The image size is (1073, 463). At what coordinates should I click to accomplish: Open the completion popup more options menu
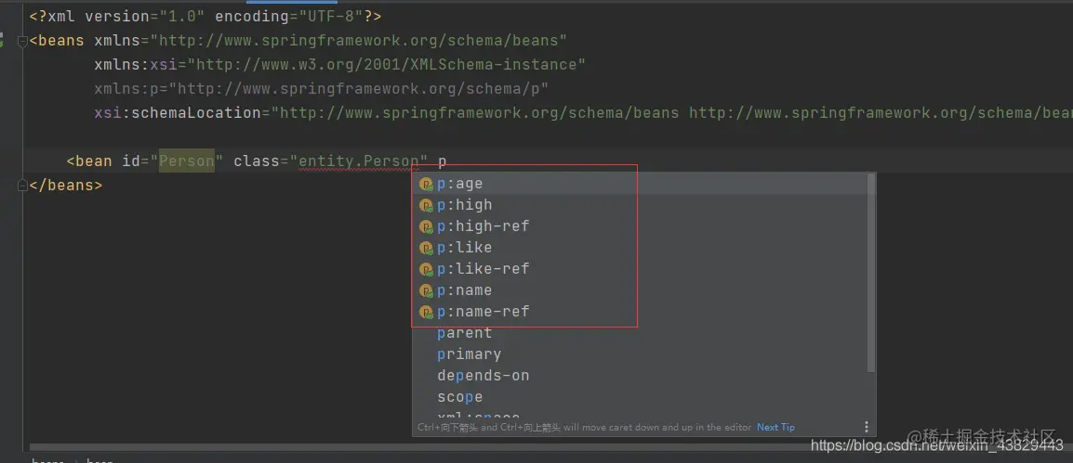pos(866,427)
